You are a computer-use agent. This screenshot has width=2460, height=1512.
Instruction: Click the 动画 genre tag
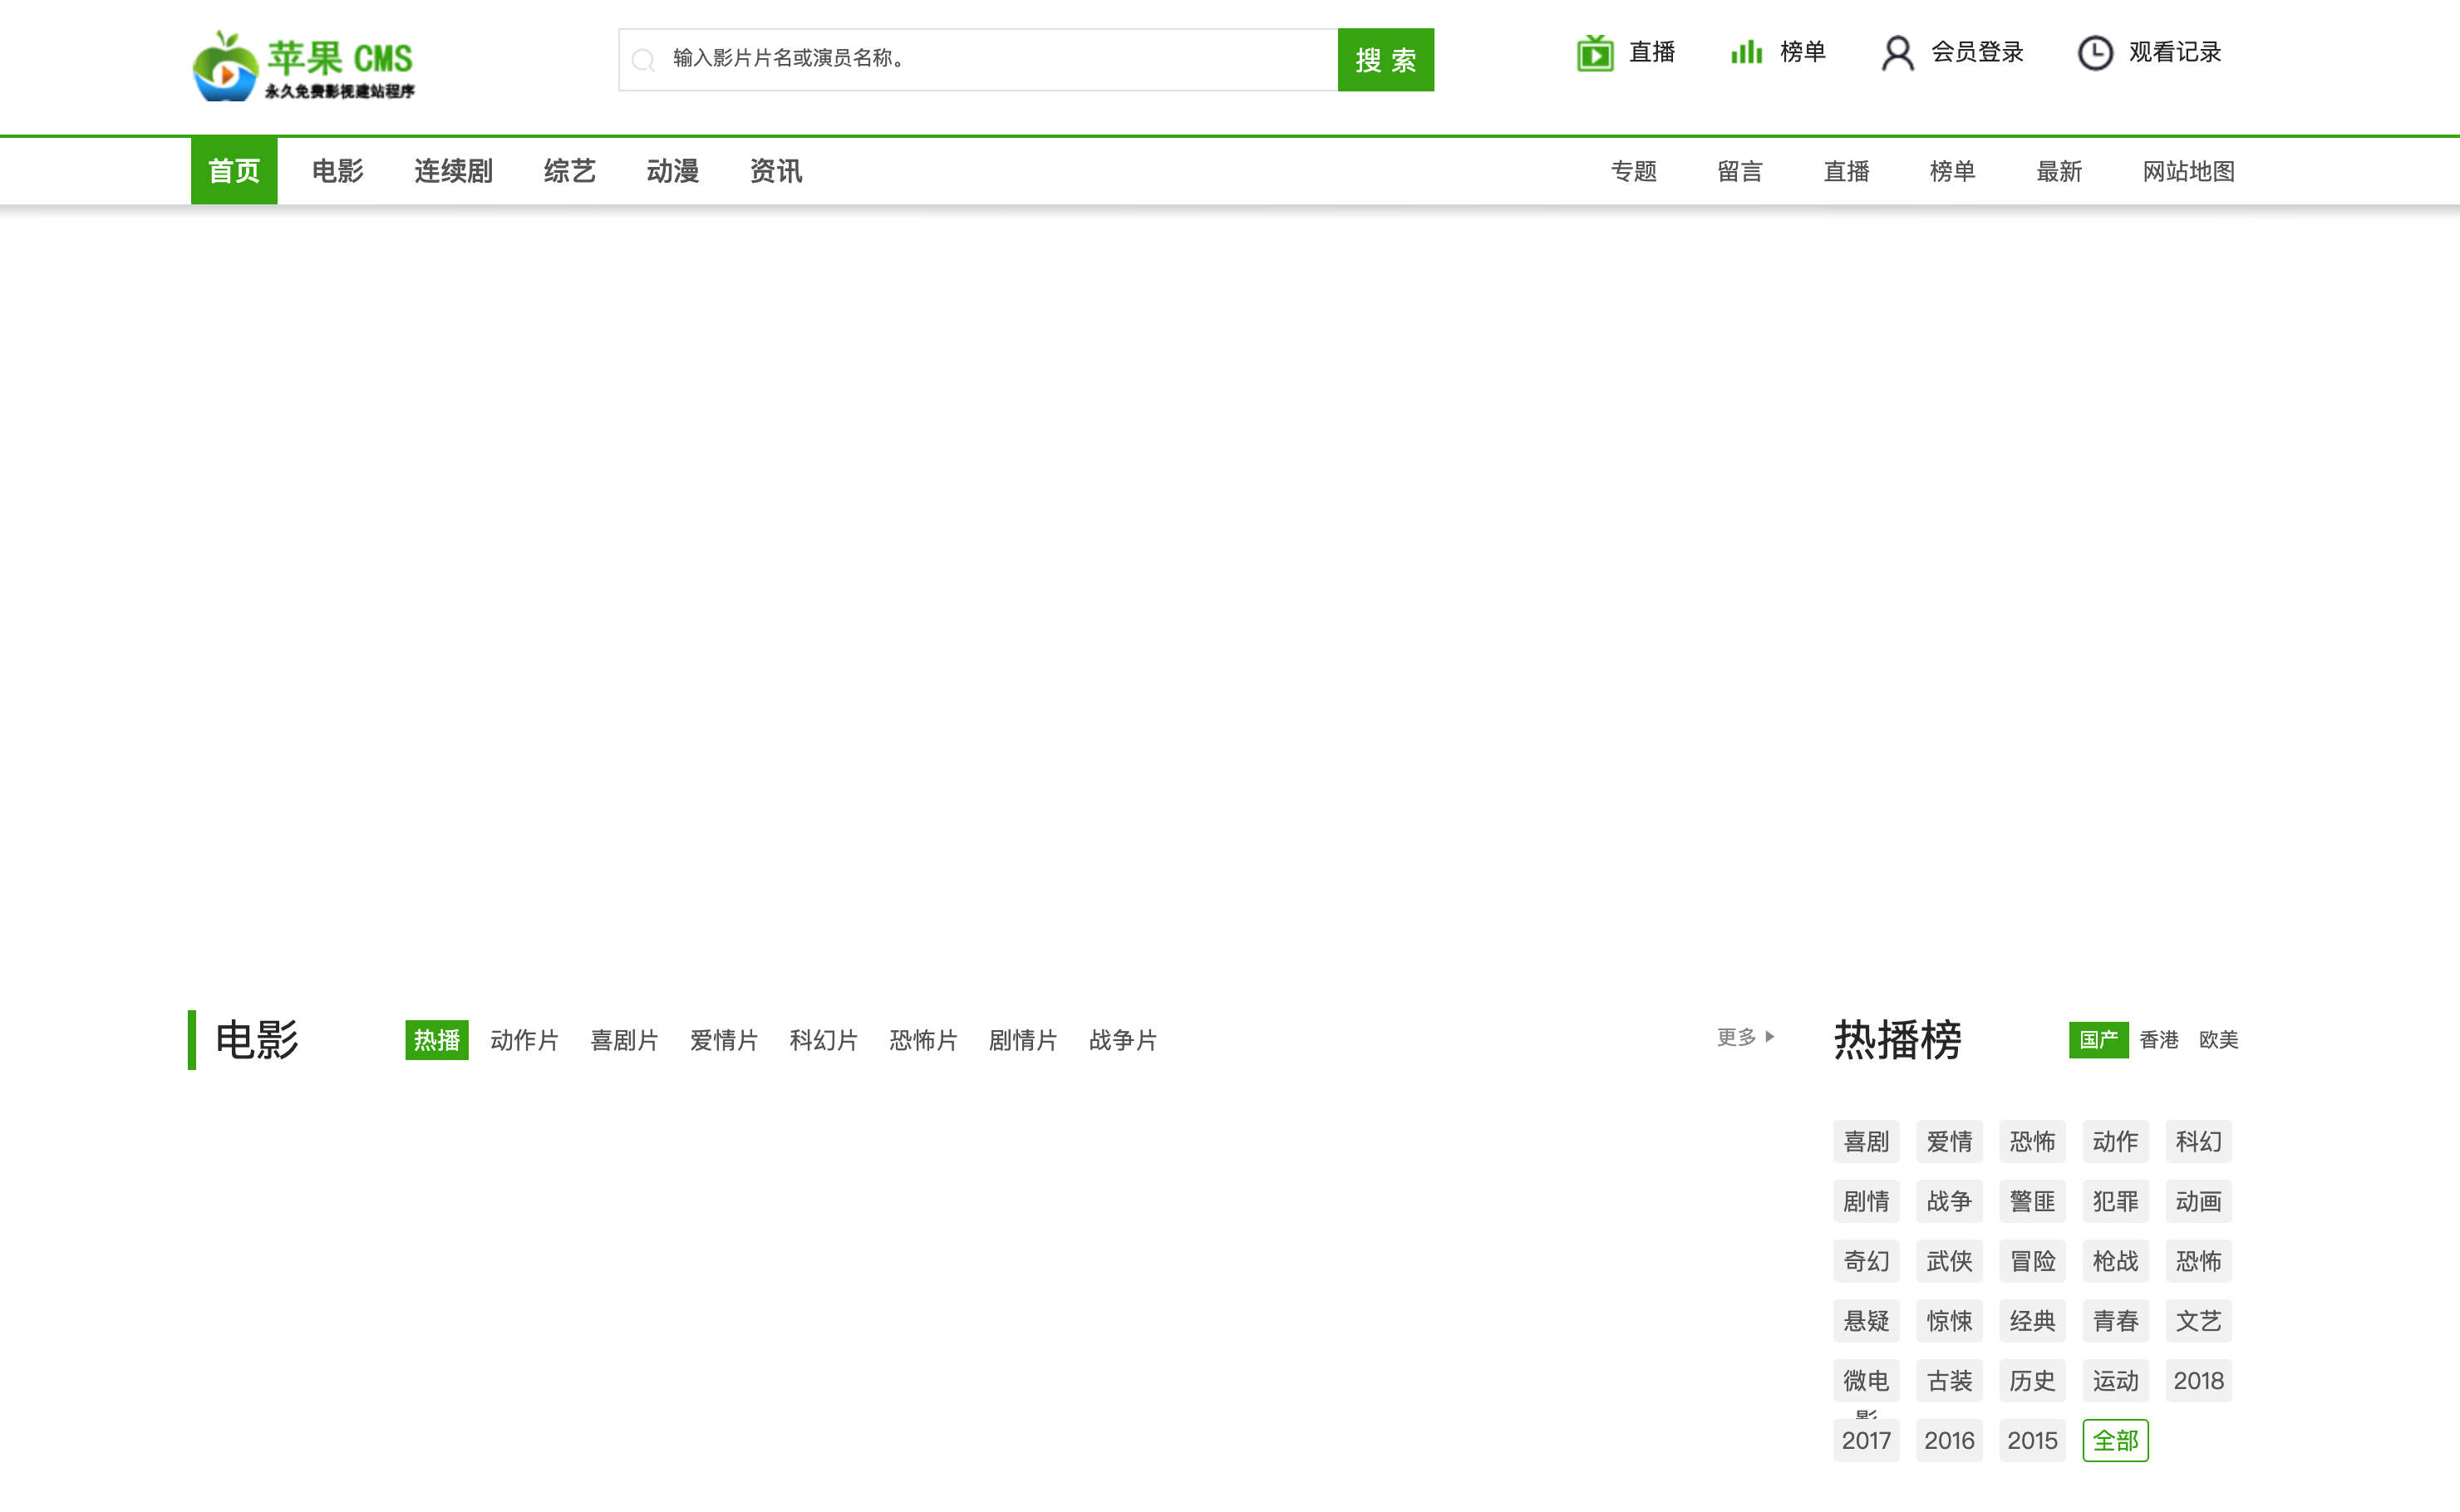tap(2198, 1201)
